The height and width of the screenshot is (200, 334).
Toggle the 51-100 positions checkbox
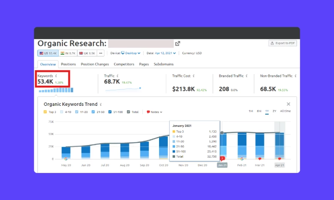point(110,112)
